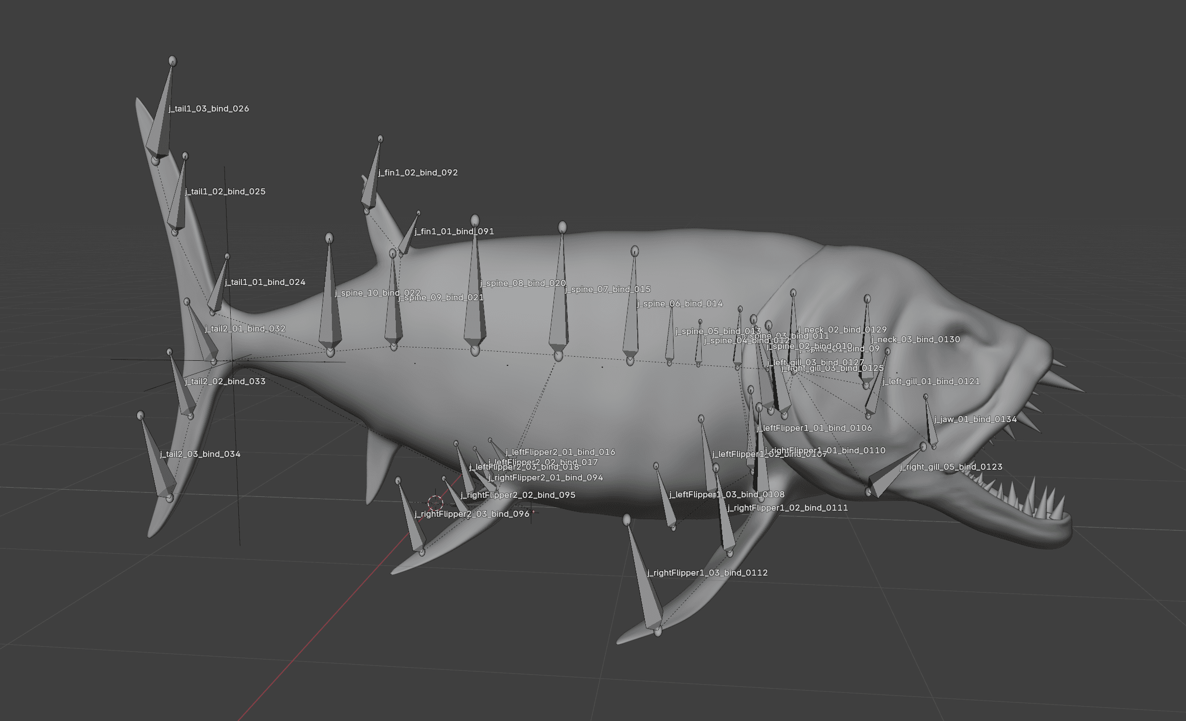Click the j_rightFlipper2_03_bind_096 bone label
This screenshot has width=1186, height=721.
[472, 514]
